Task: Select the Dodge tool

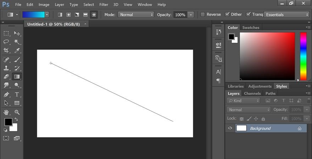Action: point(17,85)
